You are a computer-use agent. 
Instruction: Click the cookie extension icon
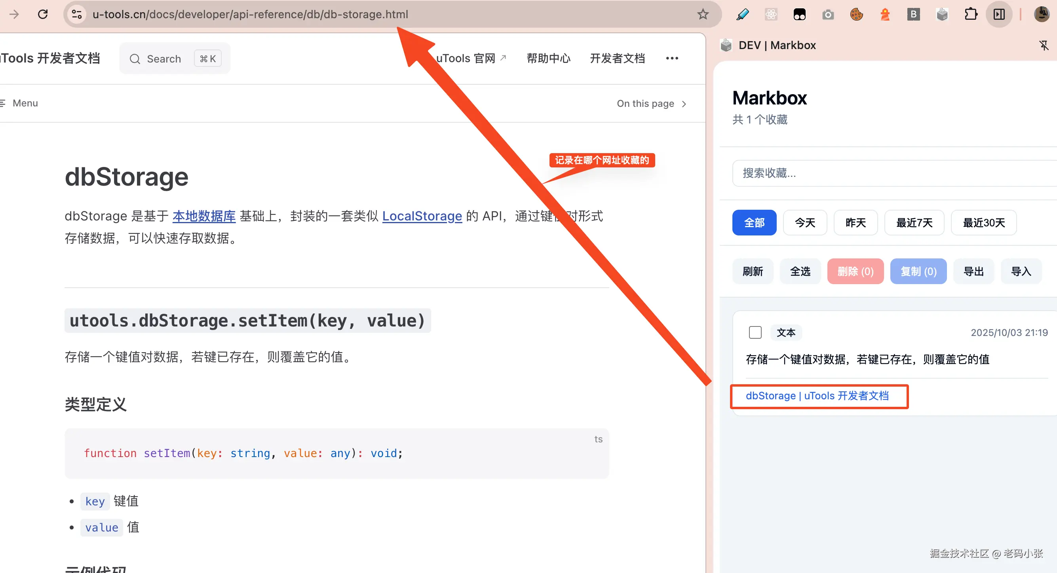[856, 15]
